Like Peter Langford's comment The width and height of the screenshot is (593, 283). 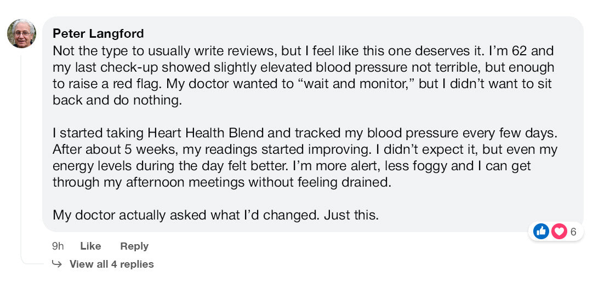[90, 246]
